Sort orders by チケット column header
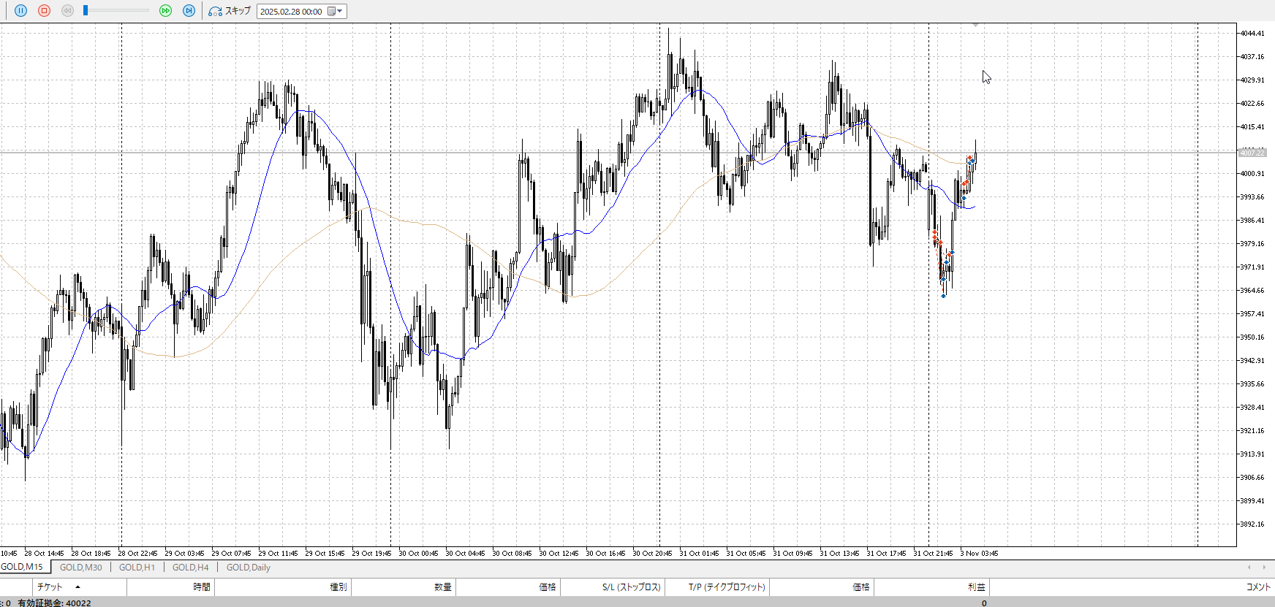 50,587
